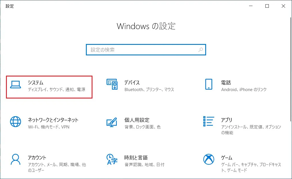Click '音声認識、地域、日付' description

tap(144, 164)
